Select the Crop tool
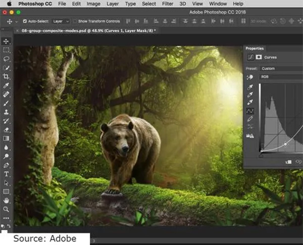This screenshot has width=303, height=245. pos(6,76)
